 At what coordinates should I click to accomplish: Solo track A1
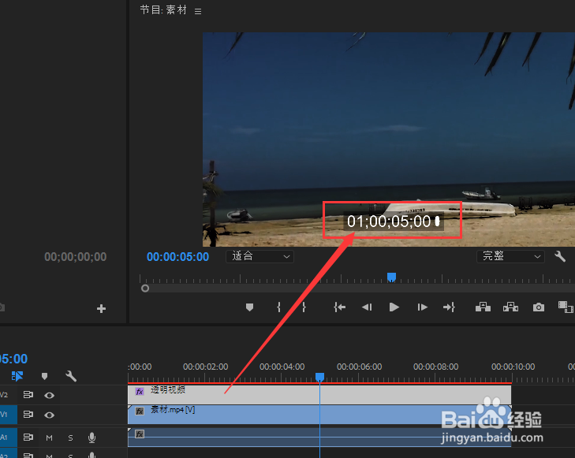(x=70, y=438)
